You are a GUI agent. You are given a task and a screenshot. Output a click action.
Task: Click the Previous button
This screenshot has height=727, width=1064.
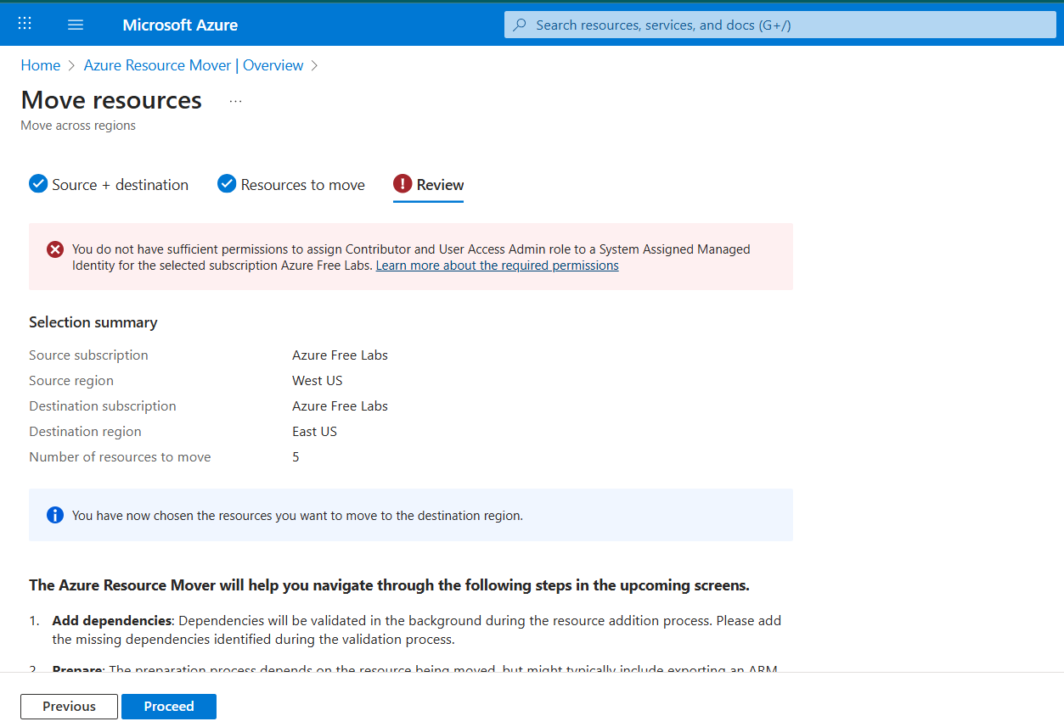(x=69, y=706)
